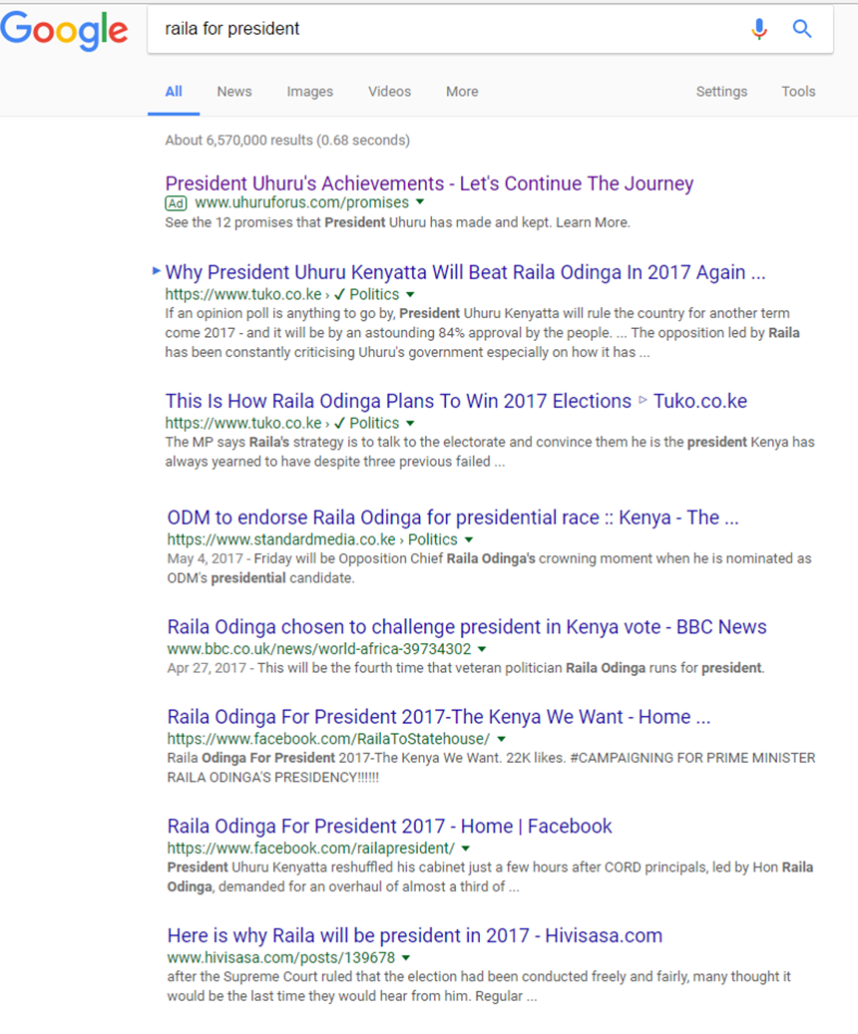Image resolution: width=858 pixels, height=1034 pixels.
Task: Click the www.bbc.co.uk/news/world-africa-39734302 URL text
Action: [319, 649]
